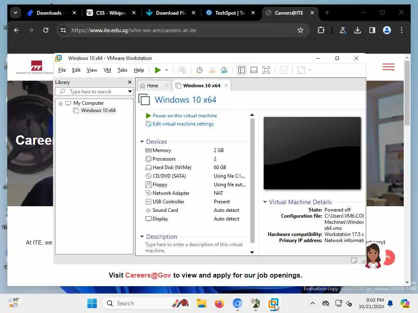This screenshot has width=418, height=313.
Task: Click the stretch guest toolbar icon
Action: [x=301, y=70]
